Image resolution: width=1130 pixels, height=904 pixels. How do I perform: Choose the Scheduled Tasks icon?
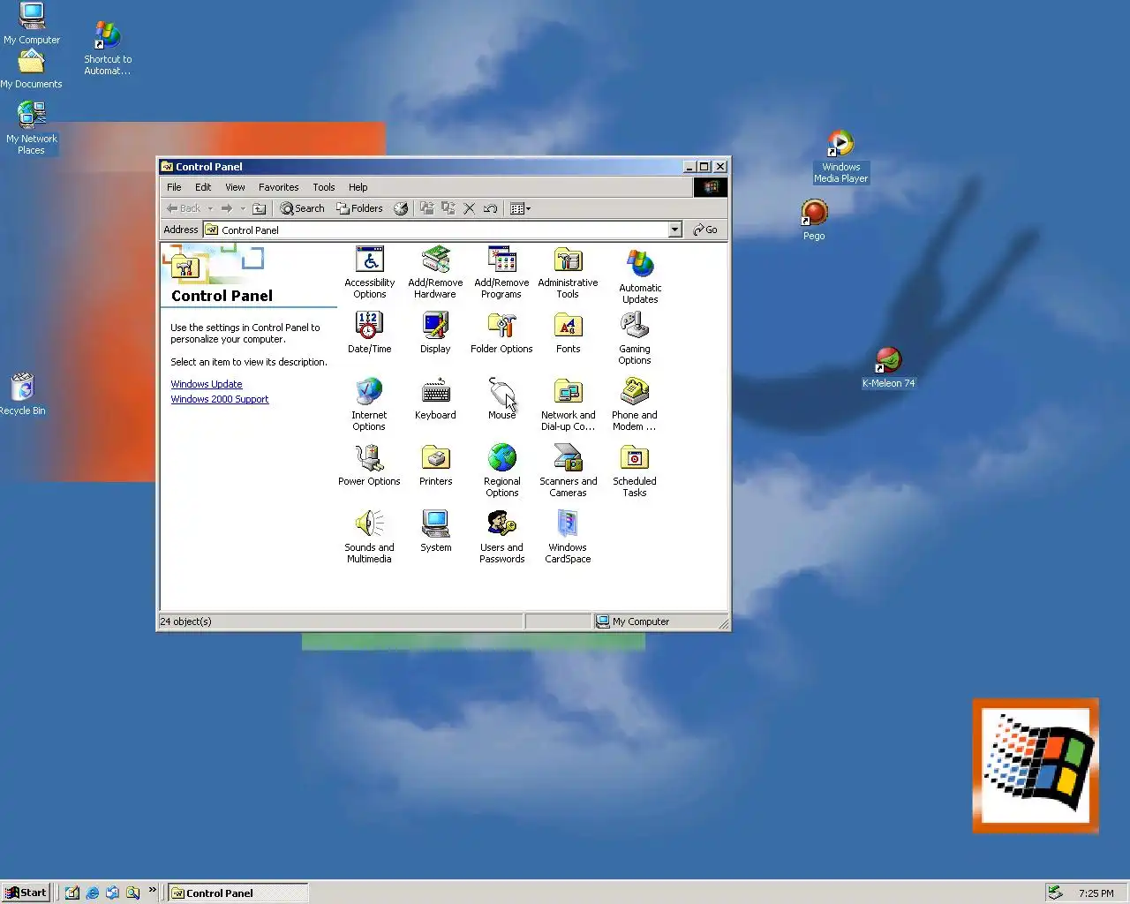click(634, 458)
